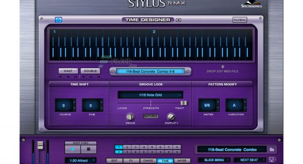Open the SLICE MENU dropdown
303x164 pixels.
click(x=214, y=160)
